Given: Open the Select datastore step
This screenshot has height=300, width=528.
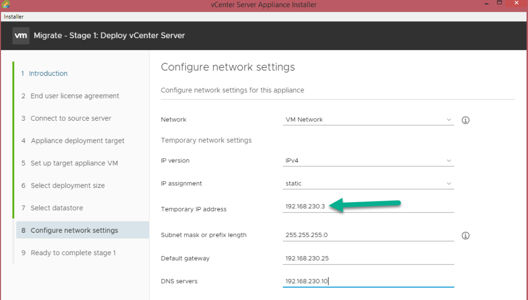Looking at the screenshot, I should point(56,208).
